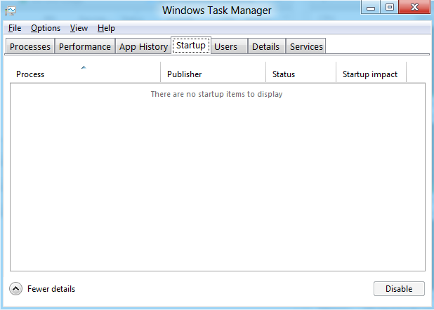Viewport: 434px width, 310px height.
Task: Switch to the Users tab
Action: 229,46
